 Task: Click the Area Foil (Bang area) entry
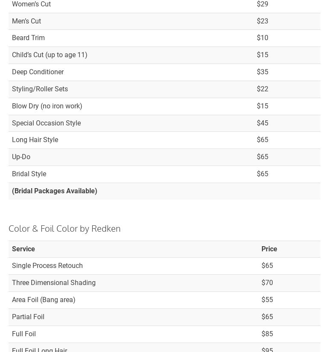(x=44, y=300)
